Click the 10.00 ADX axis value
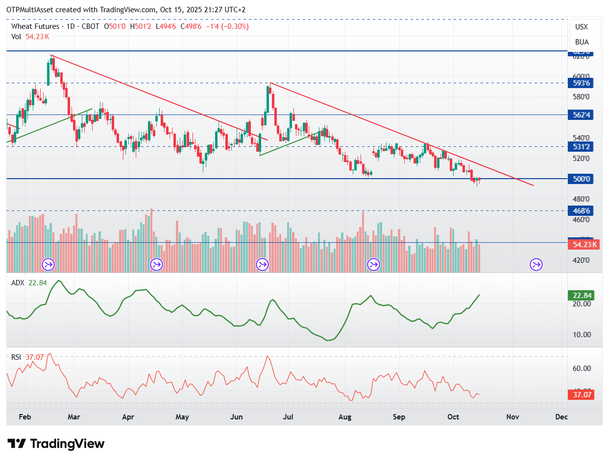Image resolution: width=609 pixels, height=462 pixels. tap(582, 334)
